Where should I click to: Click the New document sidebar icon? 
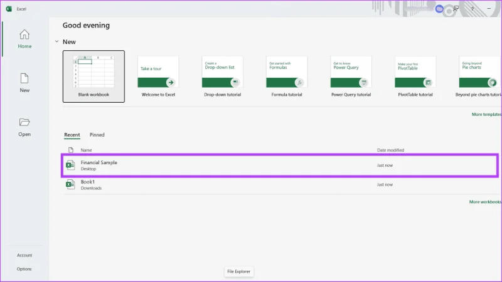coord(24,78)
